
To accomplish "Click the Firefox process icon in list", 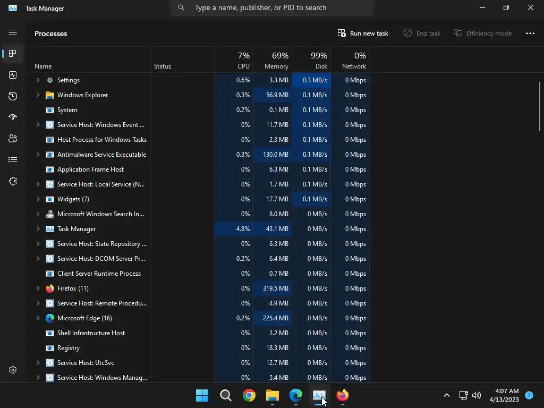I will pyautogui.click(x=50, y=288).
